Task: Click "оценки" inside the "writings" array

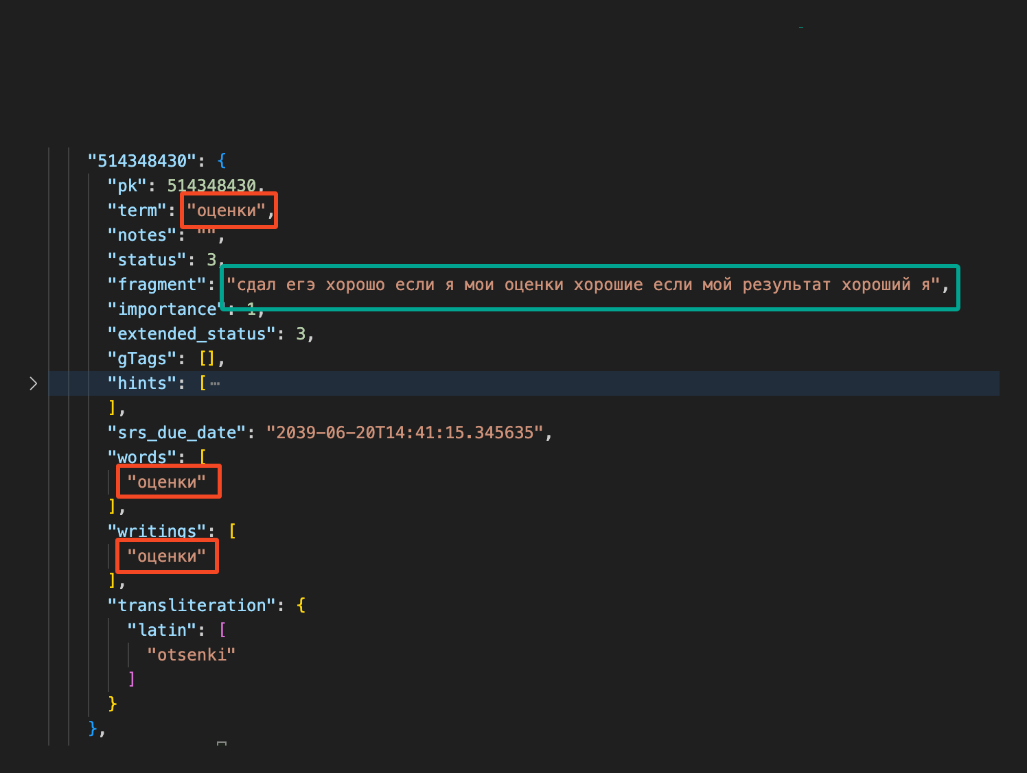Action: tap(167, 556)
